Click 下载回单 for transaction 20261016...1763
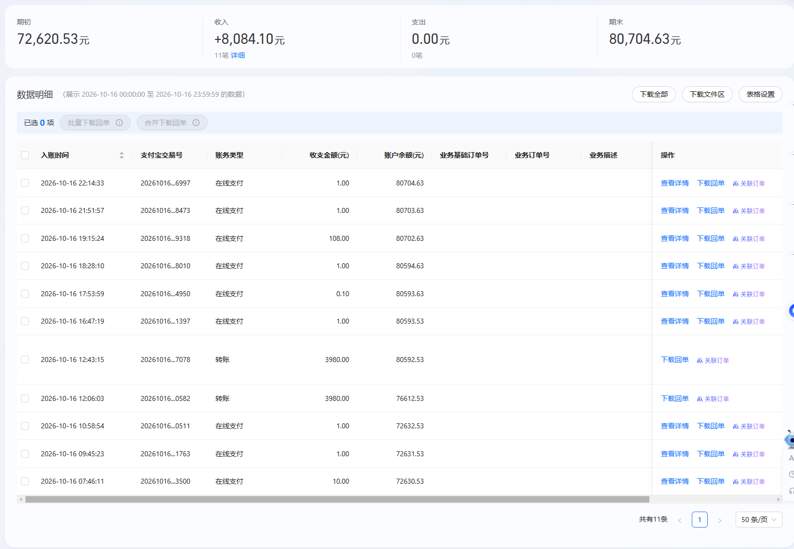The height and width of the screenshot is (549, 794). tap(711, 454)
